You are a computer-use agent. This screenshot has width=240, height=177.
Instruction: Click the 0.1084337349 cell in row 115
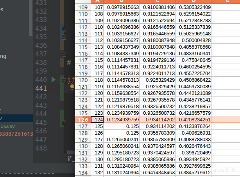pyautogui.click(x=122, y=47)
